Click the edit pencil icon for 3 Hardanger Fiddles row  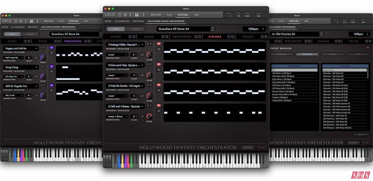click(142, 55)
